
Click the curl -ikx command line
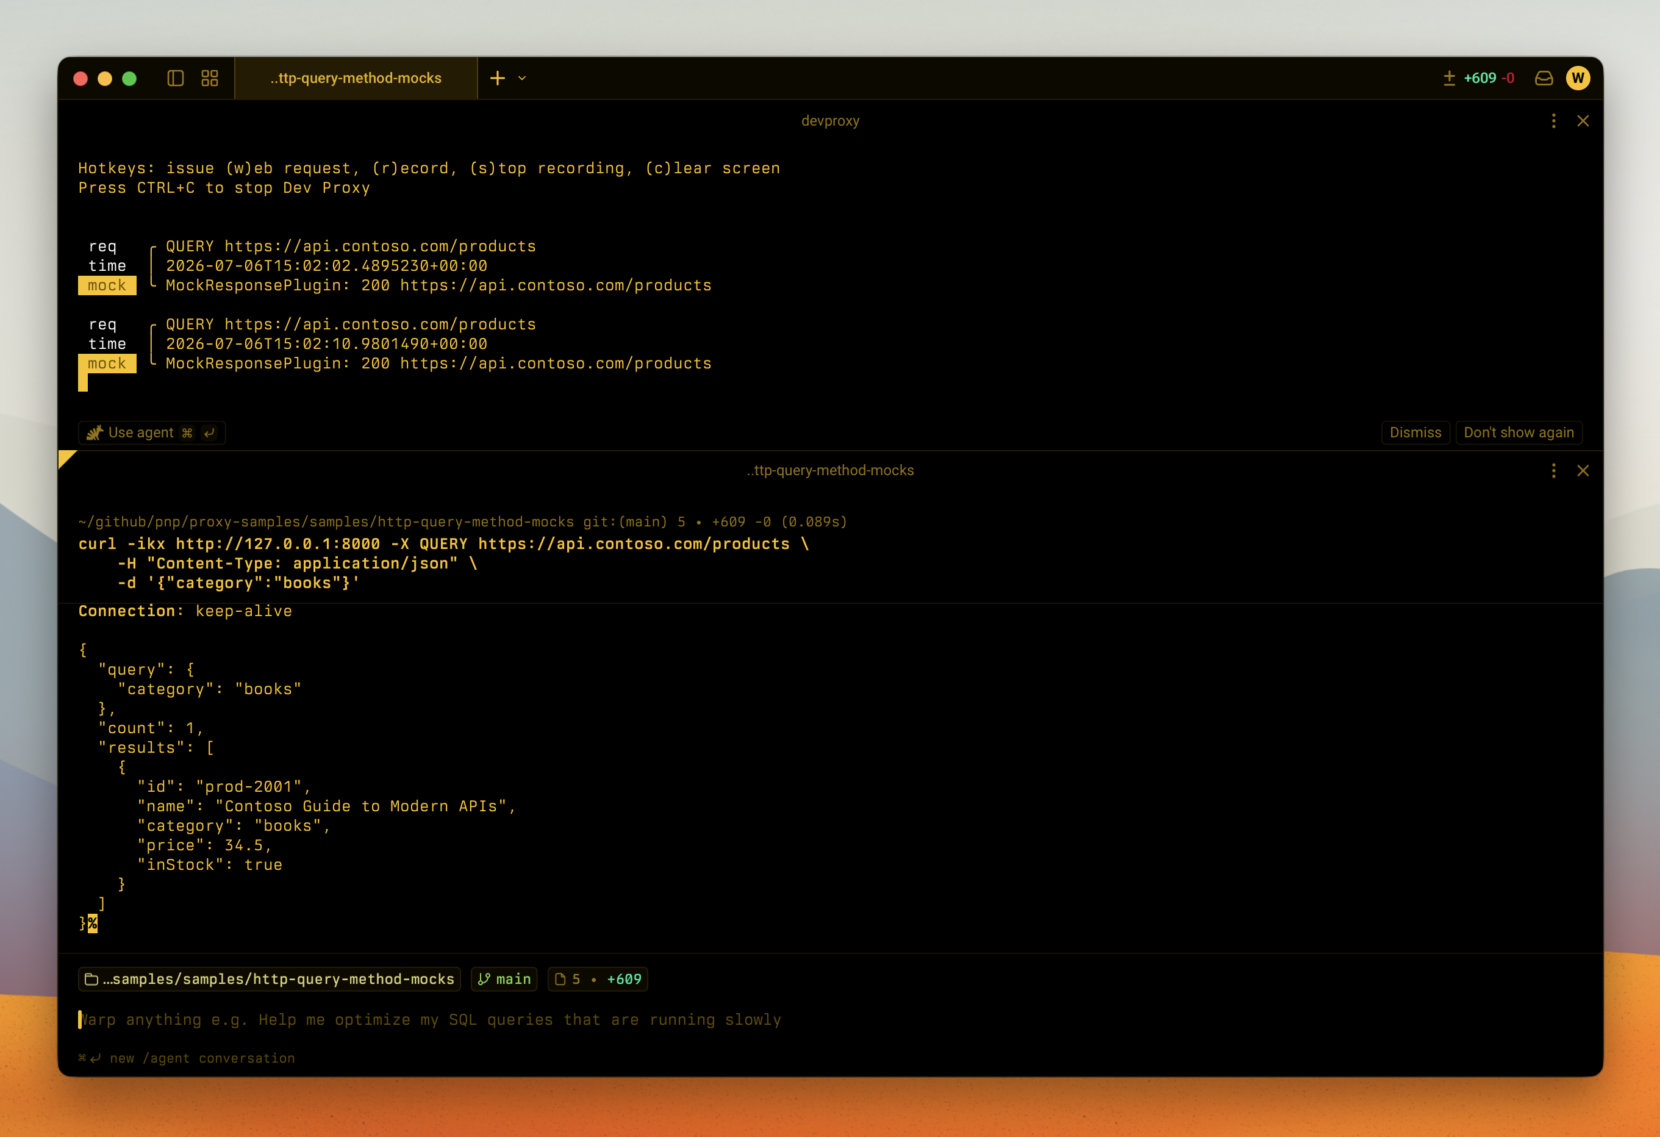tap(443, 544)
